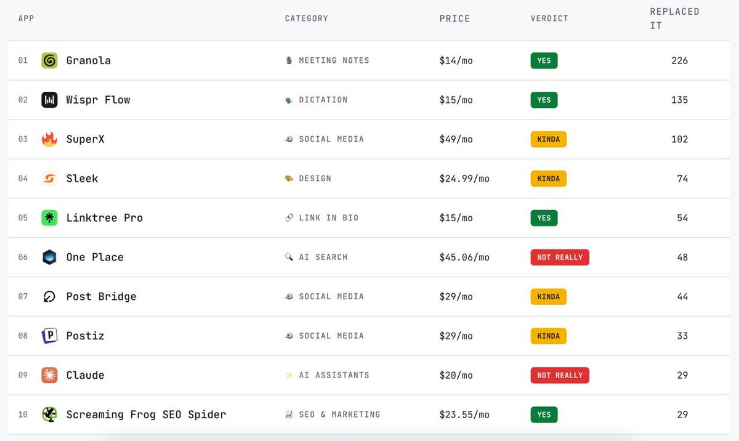Click the $24.99/mo price cell

(x=464, y=179)
